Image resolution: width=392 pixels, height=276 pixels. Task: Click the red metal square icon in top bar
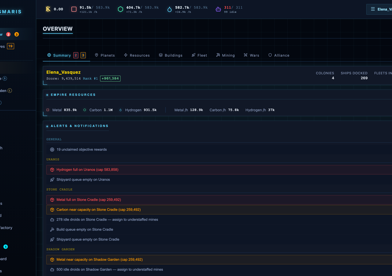pyautogui.click(x=74, y=9)
